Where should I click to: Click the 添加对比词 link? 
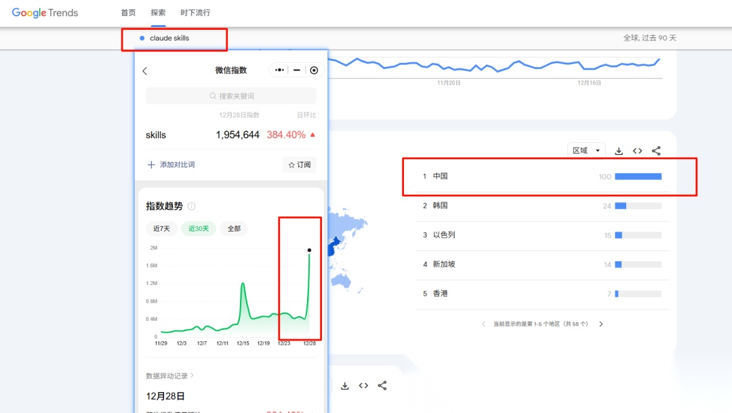tap(178, 165)
